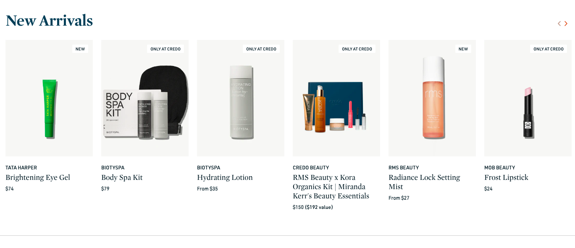View Radiance Lock Setting Mist image
The height and width of the screenshot is (248, 575).
point(432,98)
